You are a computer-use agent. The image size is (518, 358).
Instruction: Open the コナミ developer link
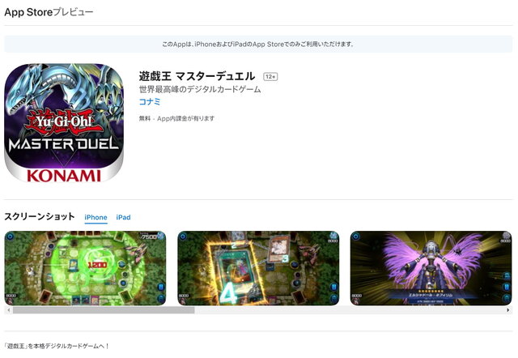(150, 102)
